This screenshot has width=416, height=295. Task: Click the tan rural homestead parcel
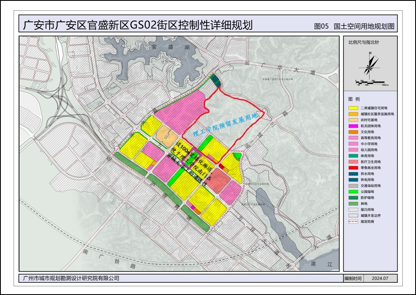(x=167, y=136)
